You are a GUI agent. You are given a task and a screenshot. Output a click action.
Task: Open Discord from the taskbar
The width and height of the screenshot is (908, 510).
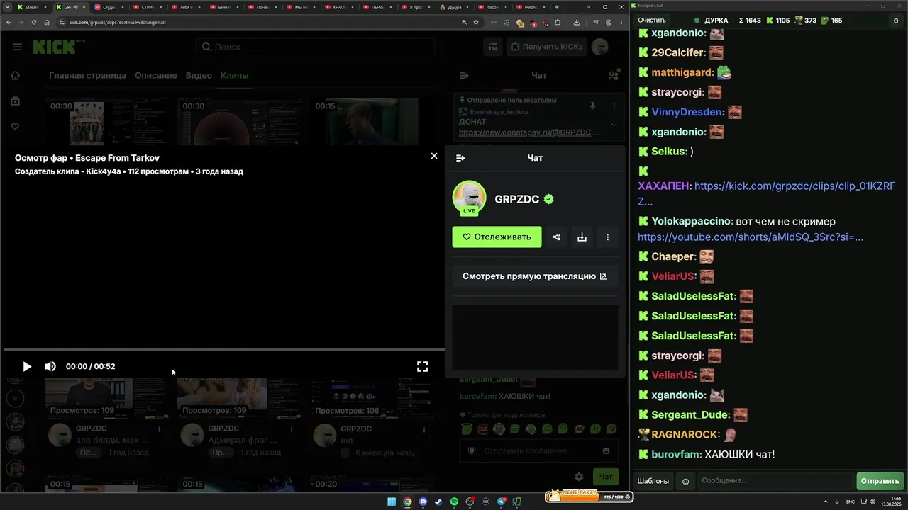point(423,501)
